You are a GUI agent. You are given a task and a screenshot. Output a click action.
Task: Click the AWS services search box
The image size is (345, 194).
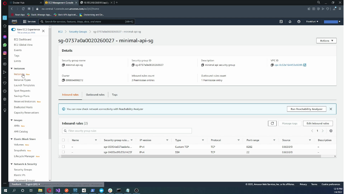click(86, 22)
